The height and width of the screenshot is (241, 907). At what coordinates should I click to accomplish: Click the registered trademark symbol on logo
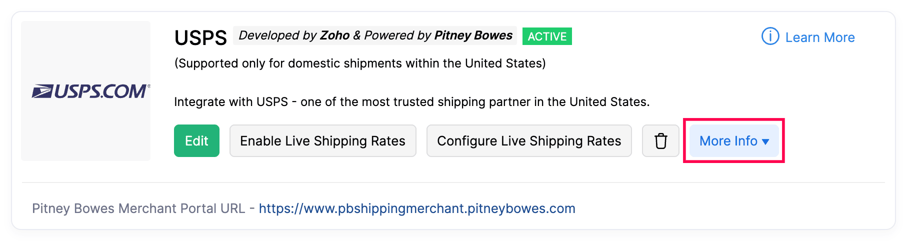[148, 86]
